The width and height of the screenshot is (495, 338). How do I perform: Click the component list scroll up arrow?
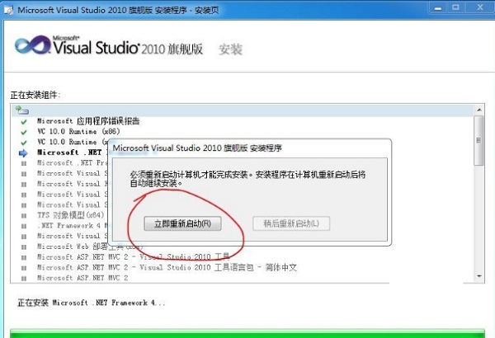tap(479, 110)
